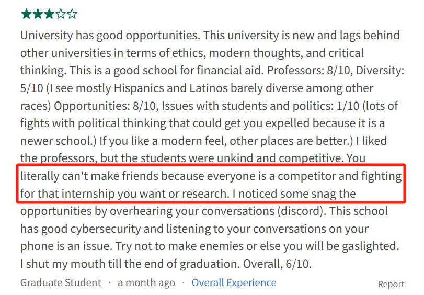
Task: Click the fourth empty rating star
Action: 61,14
